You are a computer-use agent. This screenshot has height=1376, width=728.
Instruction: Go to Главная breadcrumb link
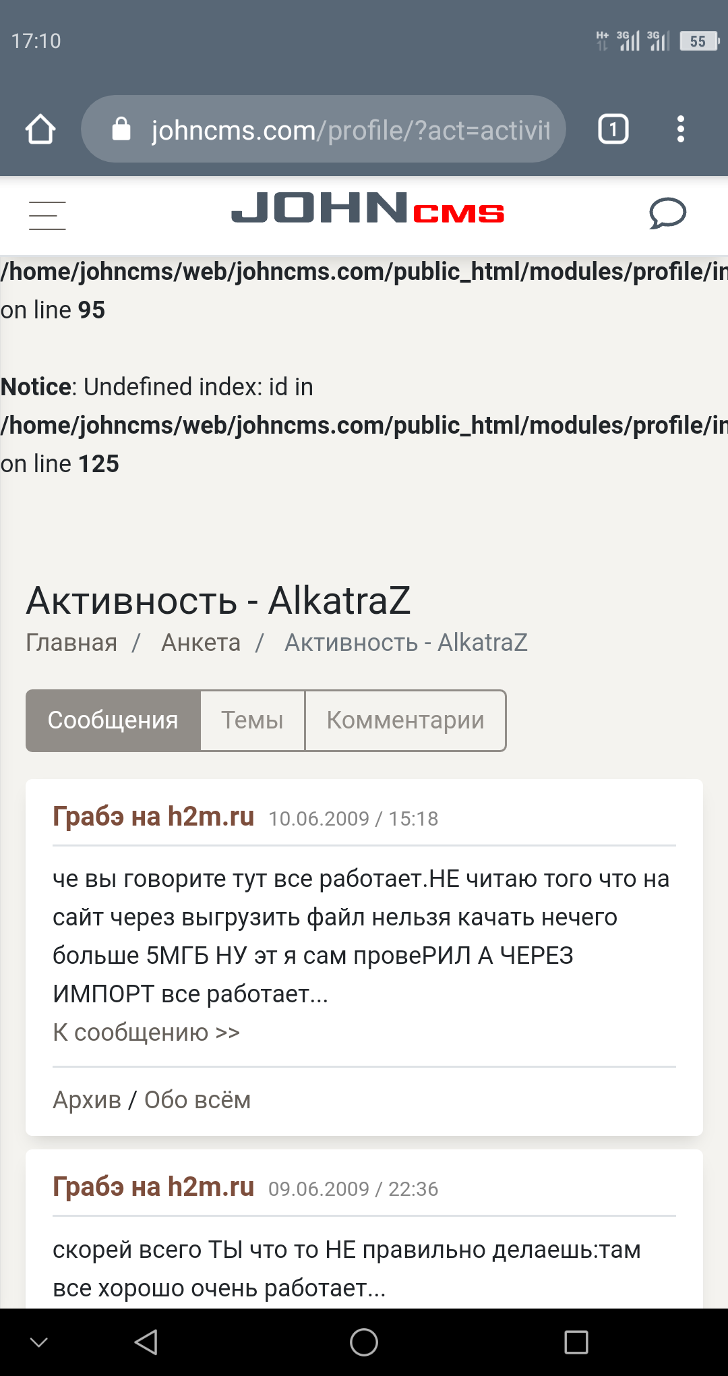(71, 643)
